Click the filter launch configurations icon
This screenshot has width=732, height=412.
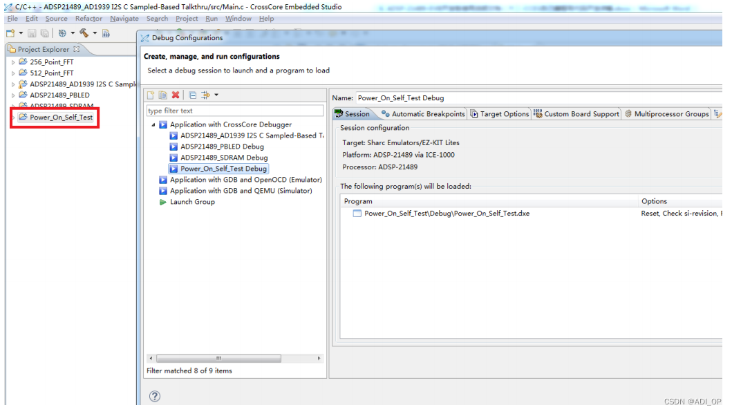click(x=205, y=95)
